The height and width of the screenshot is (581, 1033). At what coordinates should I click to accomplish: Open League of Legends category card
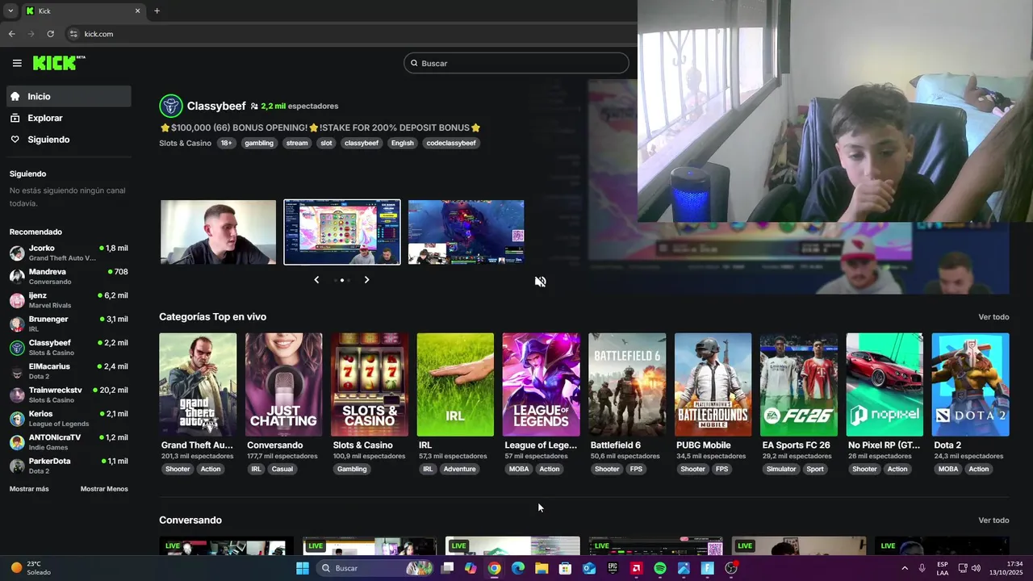click(x=541, y=385)
